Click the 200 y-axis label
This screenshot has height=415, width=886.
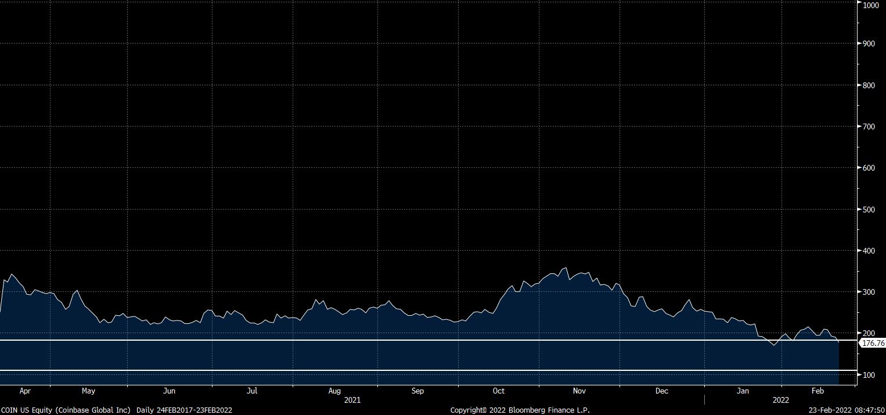[869, 333]
